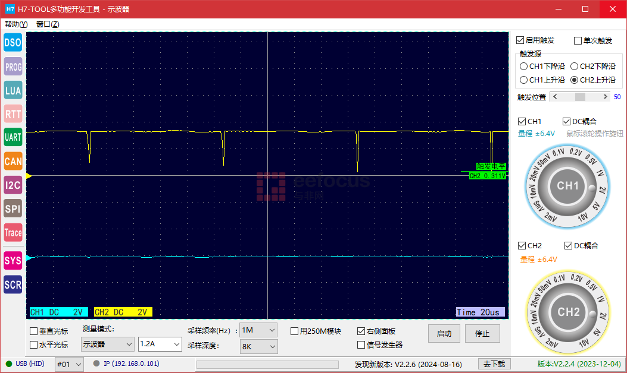
Task: Click the 去下载 download update button
Action: 494,363
